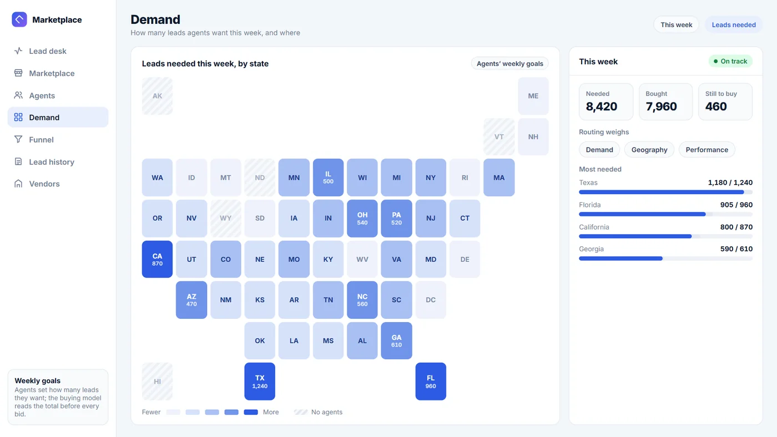Click the Agents' weekly goals pill
This screenshot has width=777, height=437.
pos(509,63)
